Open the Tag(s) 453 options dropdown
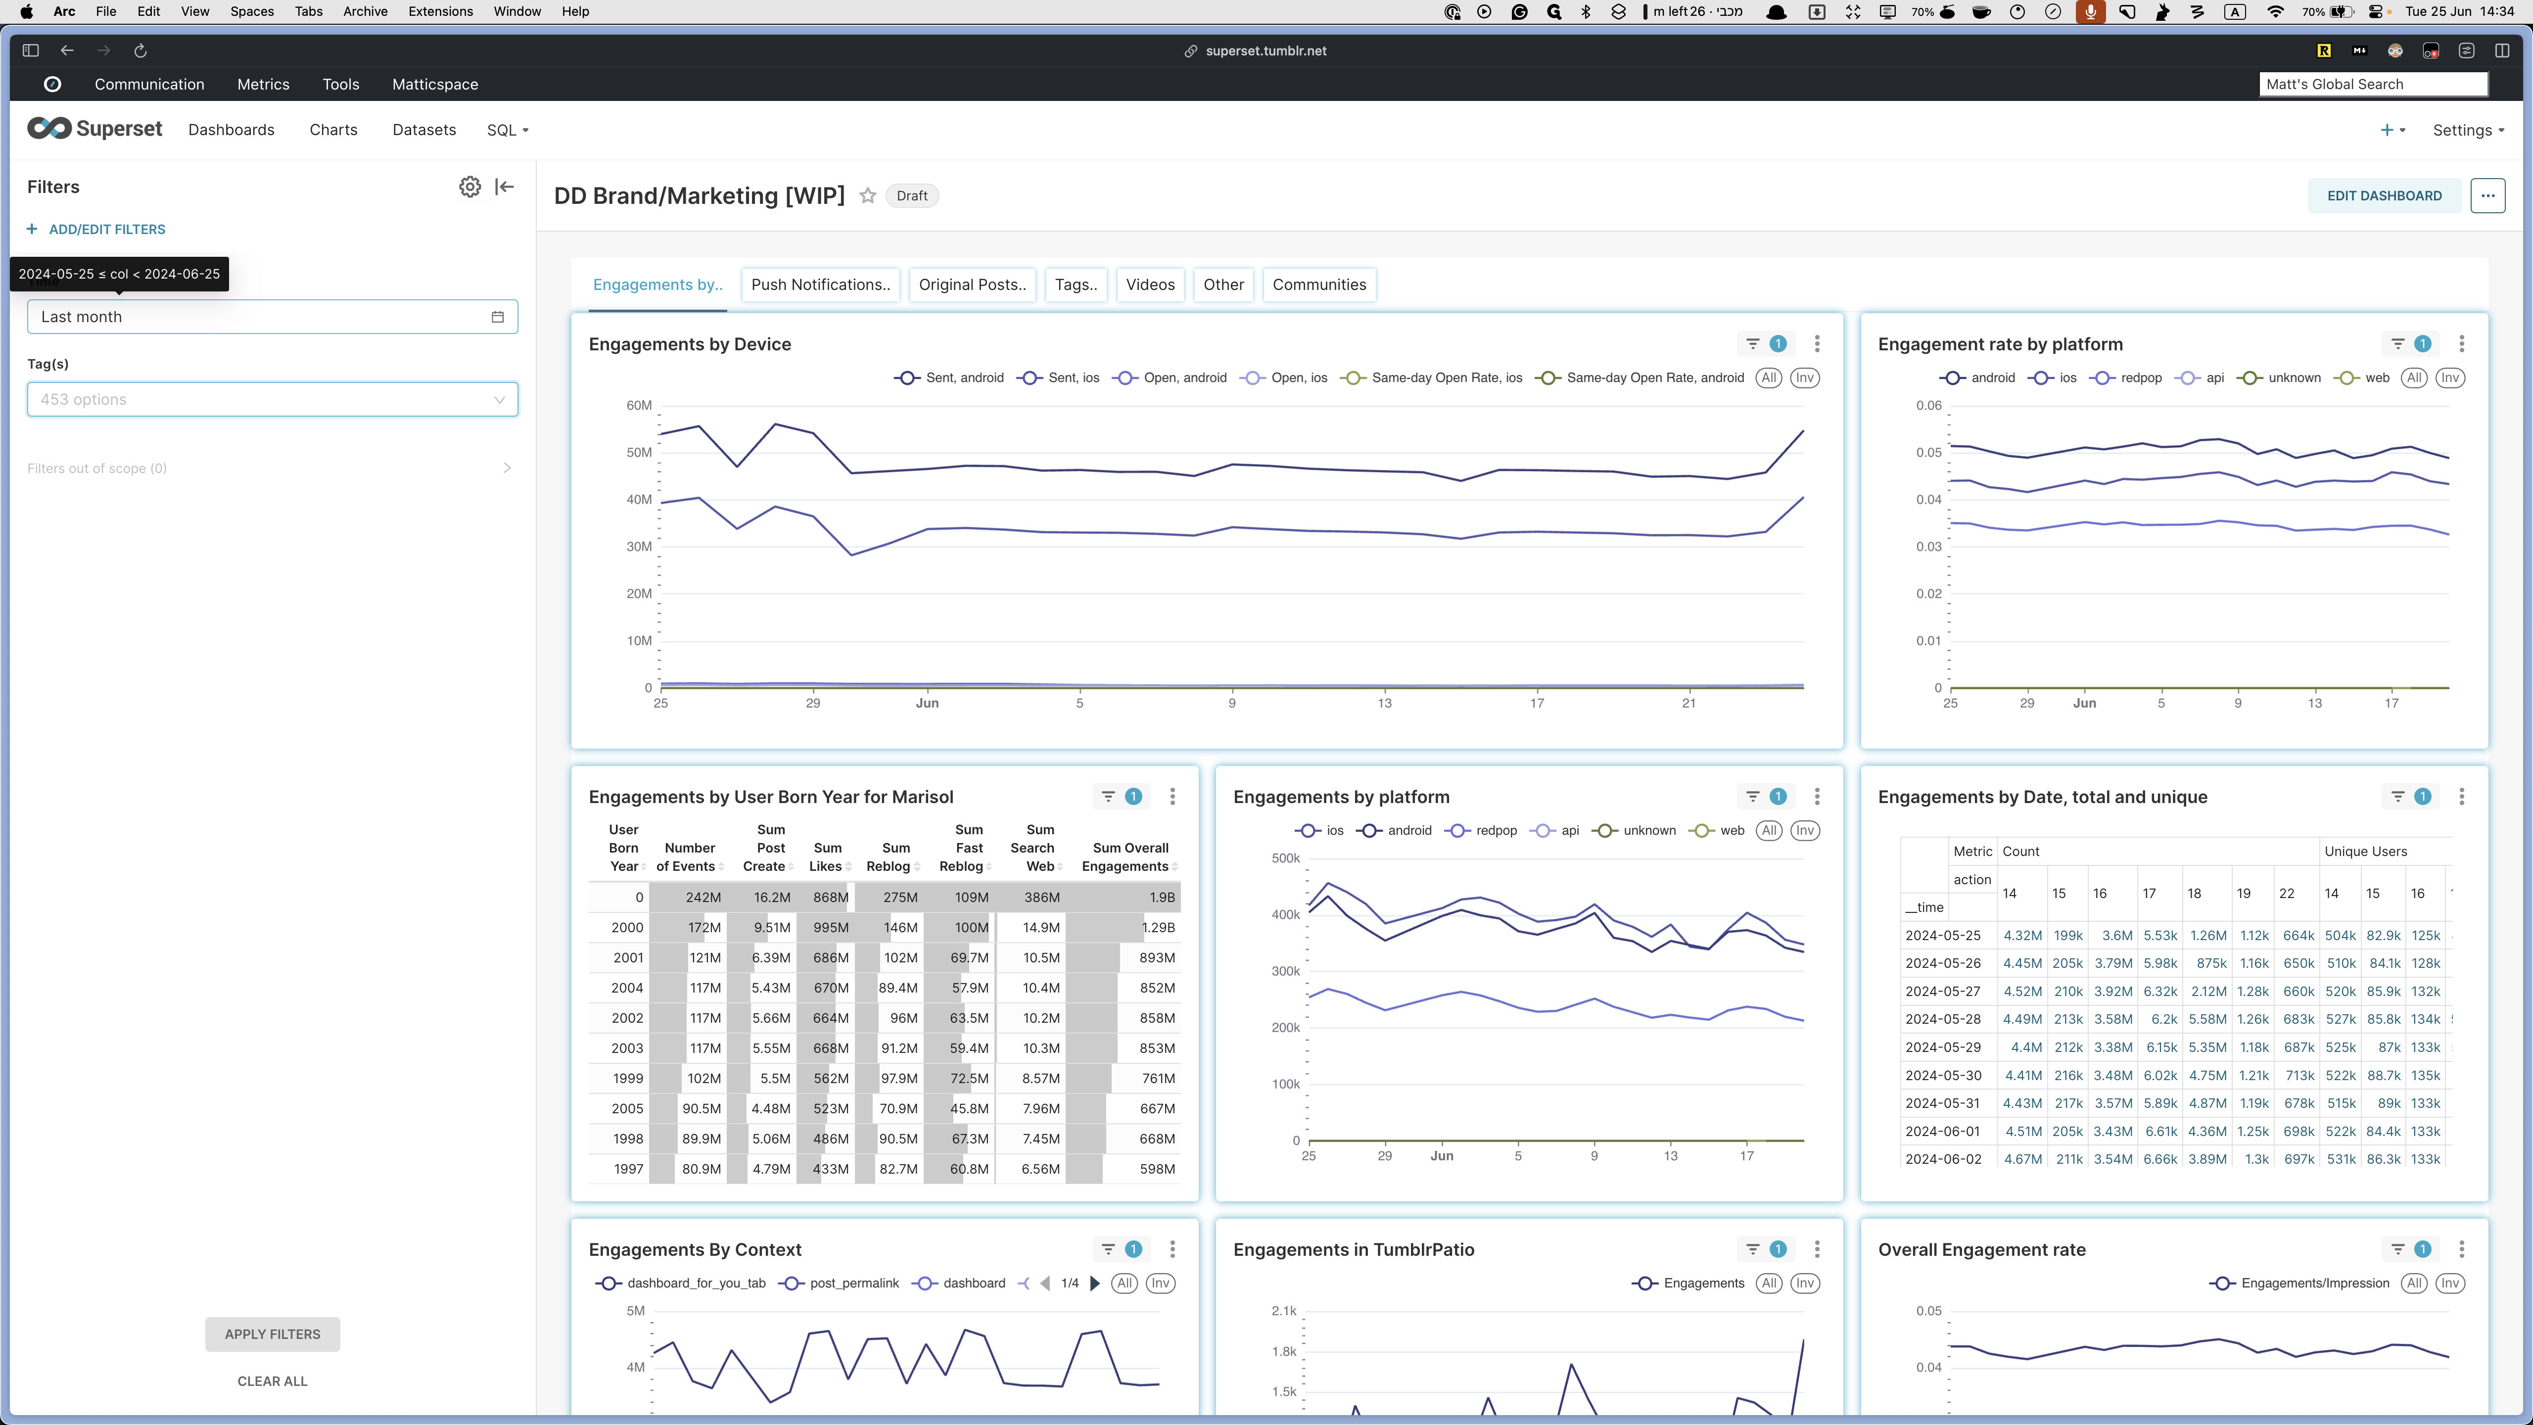Image resolution: width=2533 pixels, height=1425 pixels. 273,399
